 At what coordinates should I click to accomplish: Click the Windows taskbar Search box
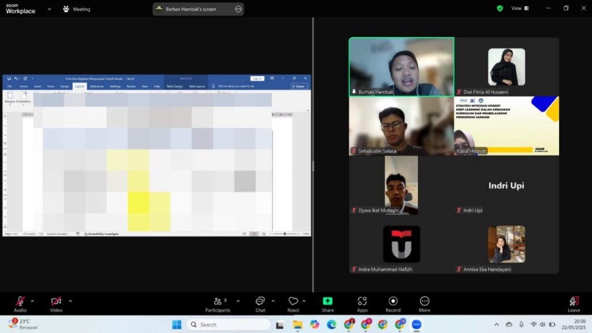point(228,324)
